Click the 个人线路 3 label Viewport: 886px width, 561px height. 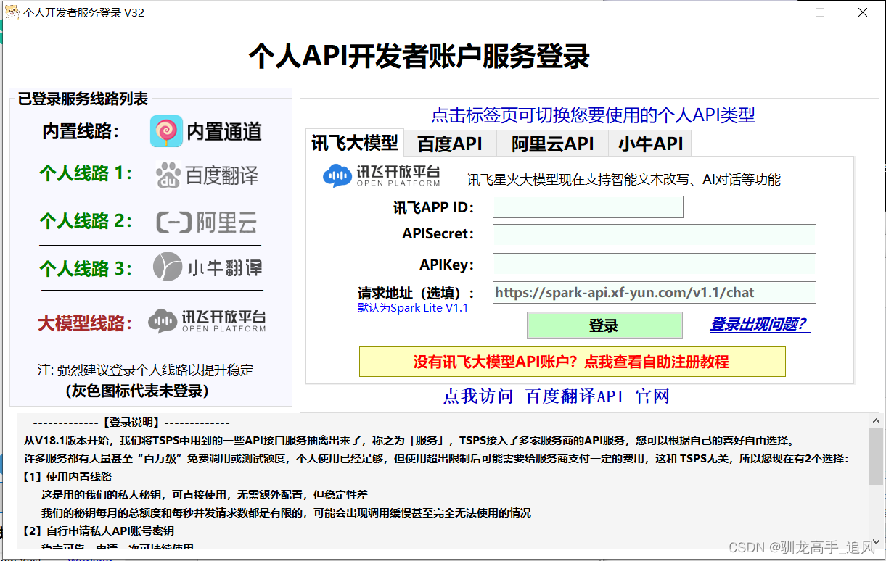pyautogui.click(x=86, y=269)
